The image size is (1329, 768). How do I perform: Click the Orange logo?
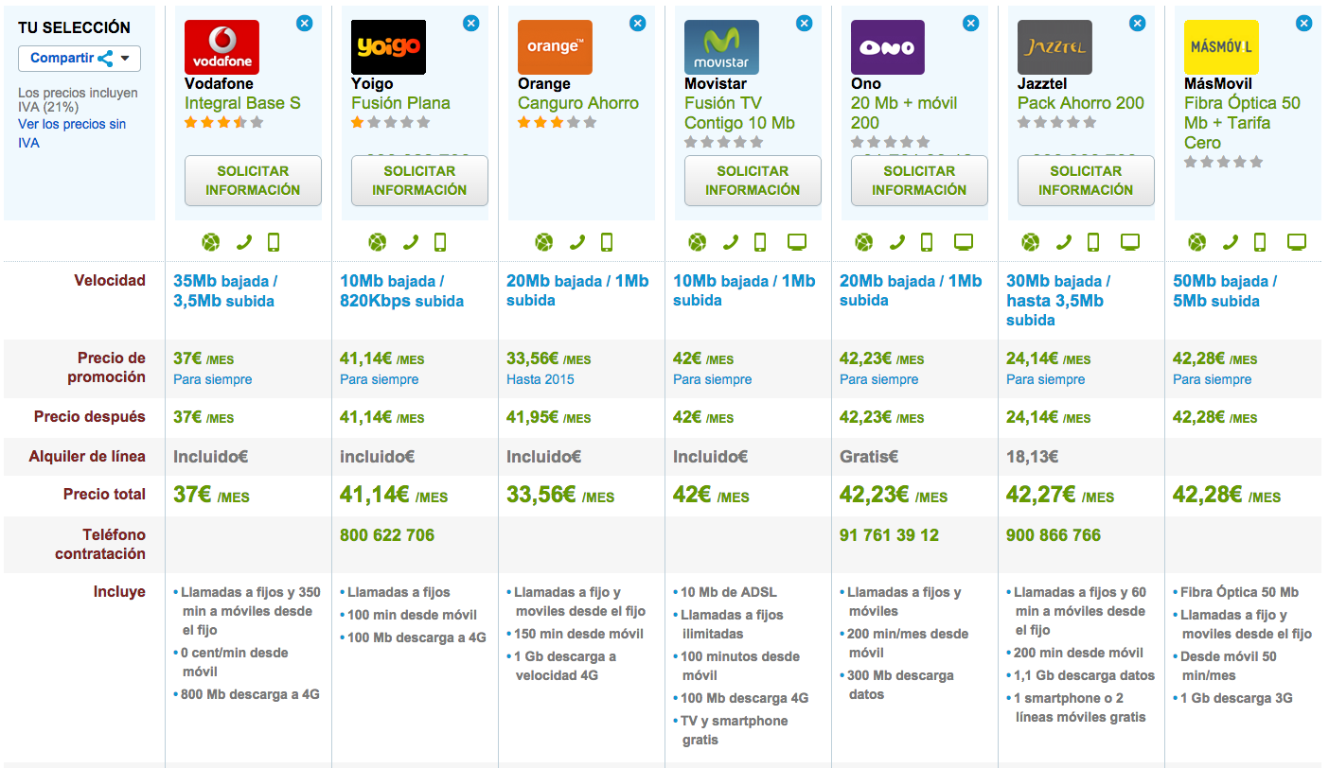[555, 47]
